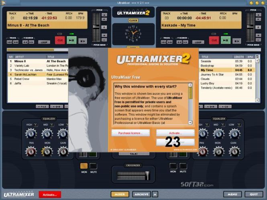This screenshot has width=267, height=200.
Task: Raise pitch with left deck up arrow
Action: point(104,15)
